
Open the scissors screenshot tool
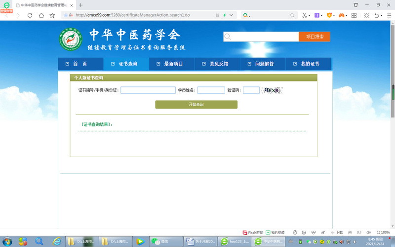305,15
